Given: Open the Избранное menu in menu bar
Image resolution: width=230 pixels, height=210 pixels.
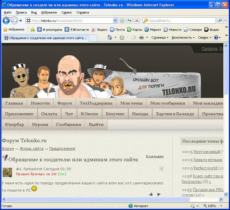Looking at the screenshot, I should 49,12.
